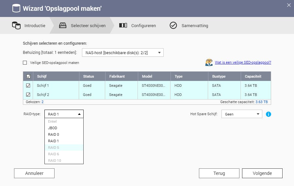Screen dimensions: 294x186
Task: Click the blue Hot Spare info icon
Action: click(269, 114)
